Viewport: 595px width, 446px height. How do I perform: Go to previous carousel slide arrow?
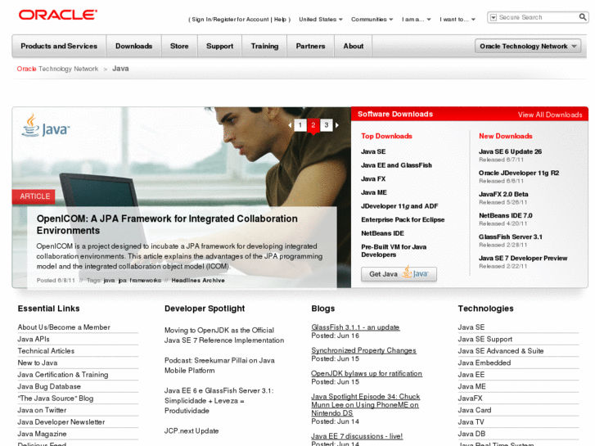click(x=290, y=125)
